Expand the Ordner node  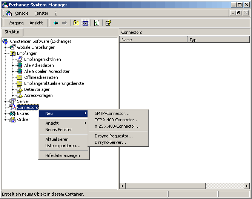point(5,119)
